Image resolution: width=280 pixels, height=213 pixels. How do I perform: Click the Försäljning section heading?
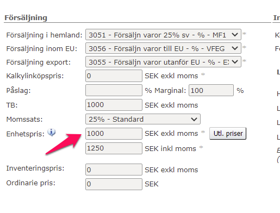coord(26,18)
